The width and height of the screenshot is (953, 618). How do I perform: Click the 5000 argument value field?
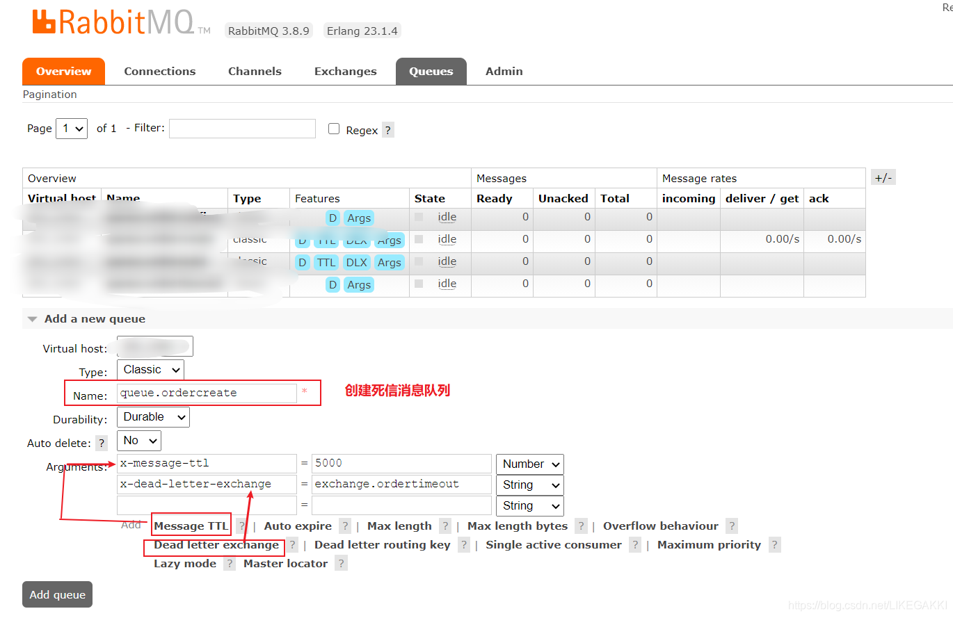(401, 463)
